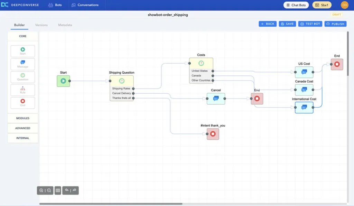
Task: Select the End block in the CORE palette
Action: [x=23, y=103]
